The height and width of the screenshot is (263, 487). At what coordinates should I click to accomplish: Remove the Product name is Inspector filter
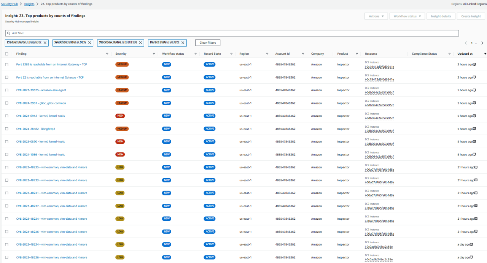[x=45, y=43]
